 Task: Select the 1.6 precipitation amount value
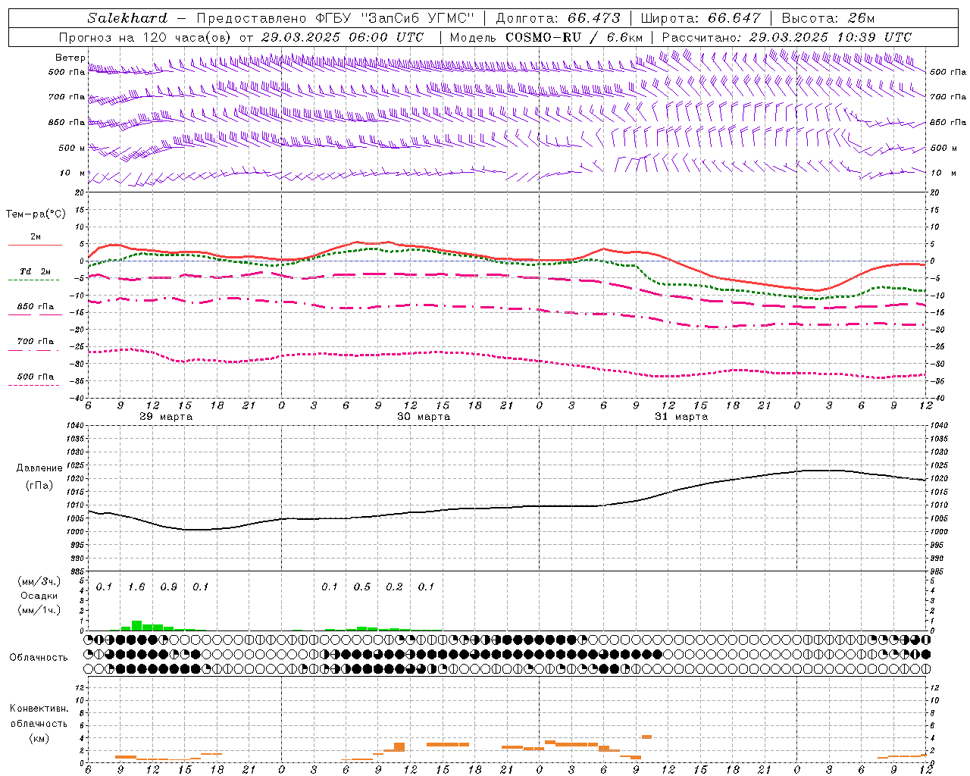(136, 587)
